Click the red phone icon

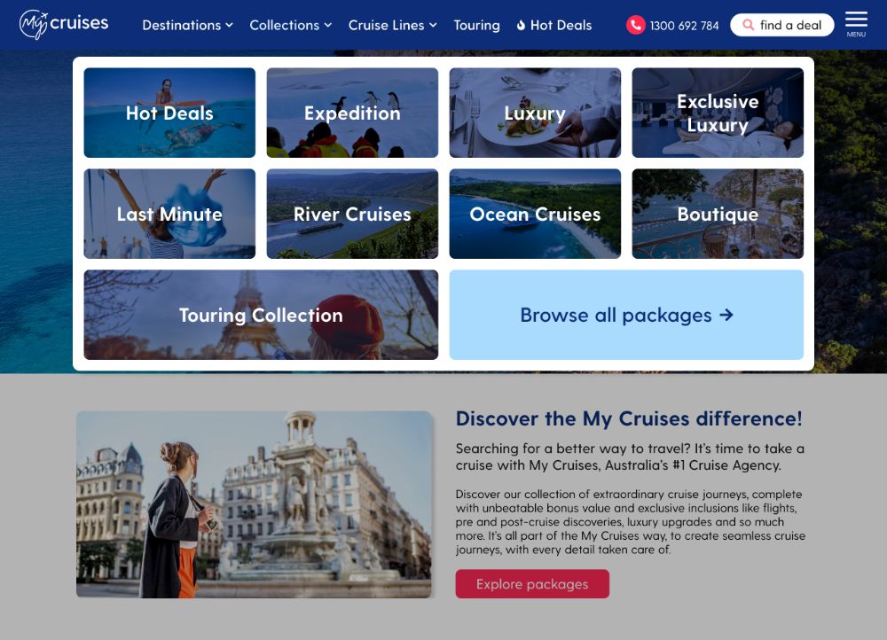coord(635,25)
